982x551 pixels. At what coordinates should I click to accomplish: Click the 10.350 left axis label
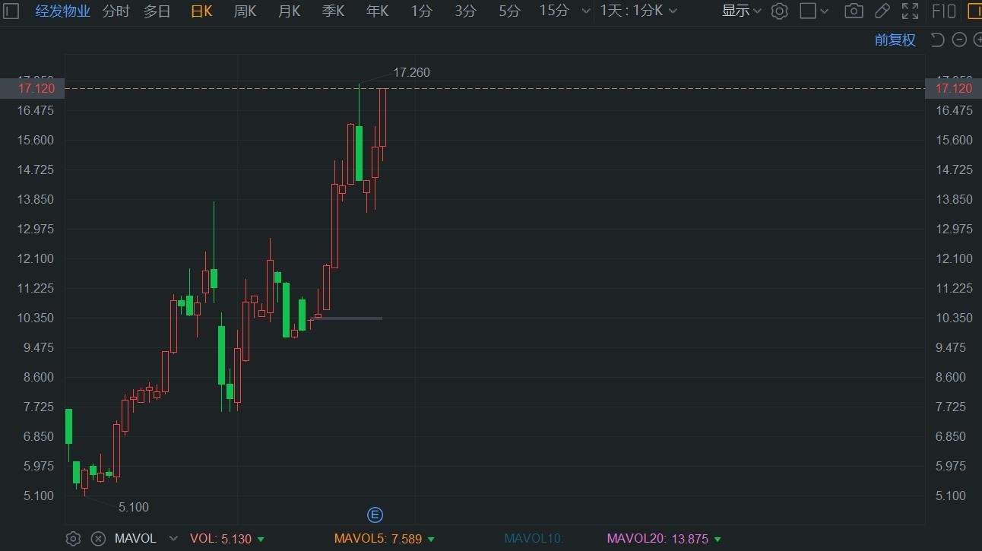point(37,318)
